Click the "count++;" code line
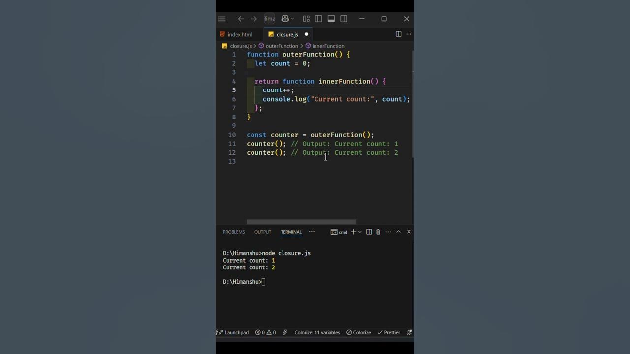 pyautogui.click(x=278, y=90)
